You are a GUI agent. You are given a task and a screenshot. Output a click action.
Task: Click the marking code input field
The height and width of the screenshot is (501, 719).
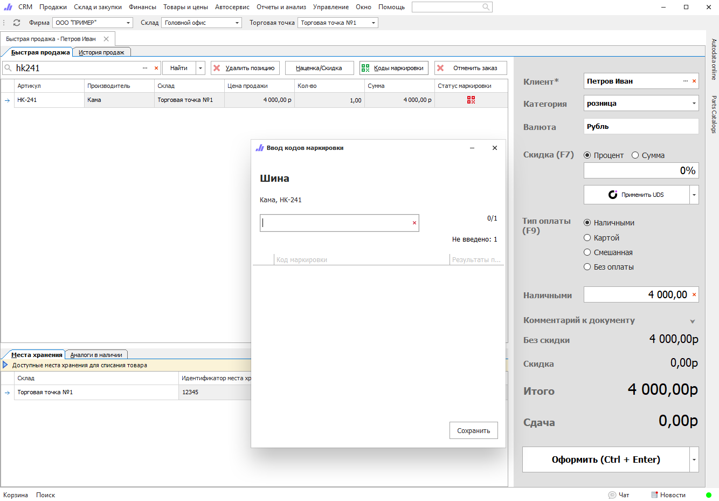click(x=335, y=223)
